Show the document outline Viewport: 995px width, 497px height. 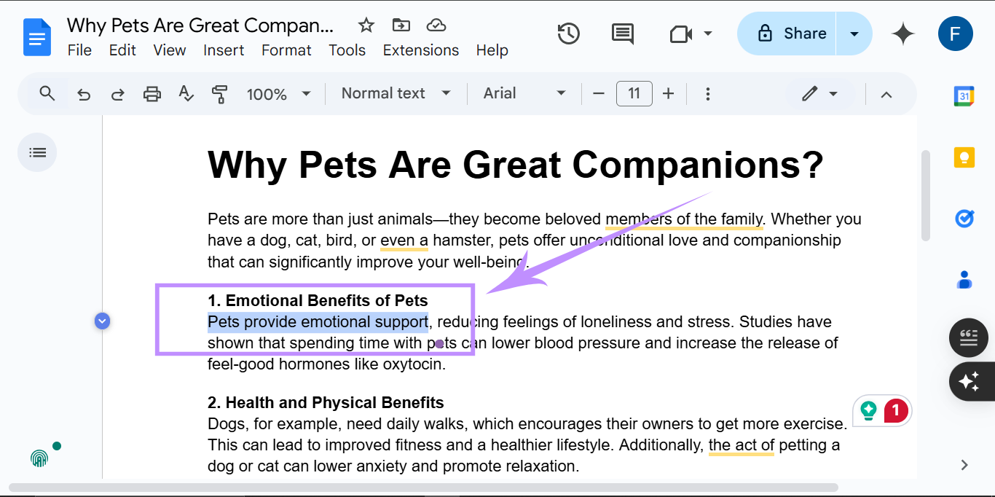pos(37,152)
